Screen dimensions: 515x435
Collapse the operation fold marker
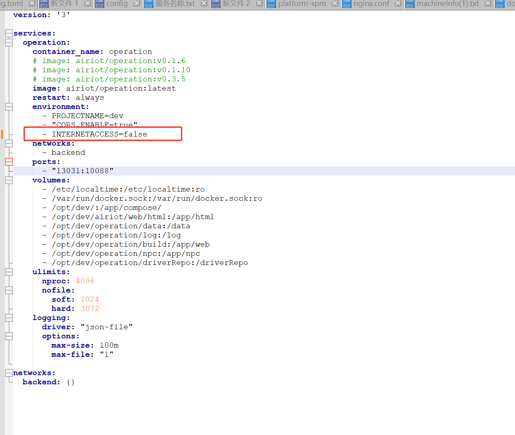pyautogui.click(x=9, y=42)
